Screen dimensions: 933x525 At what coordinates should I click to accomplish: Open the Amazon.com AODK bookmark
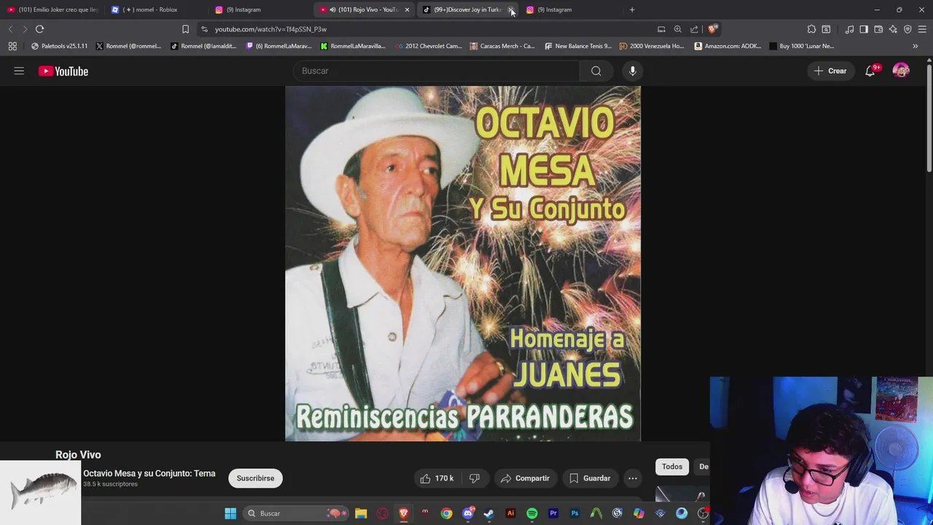click(x=727, y=46)
